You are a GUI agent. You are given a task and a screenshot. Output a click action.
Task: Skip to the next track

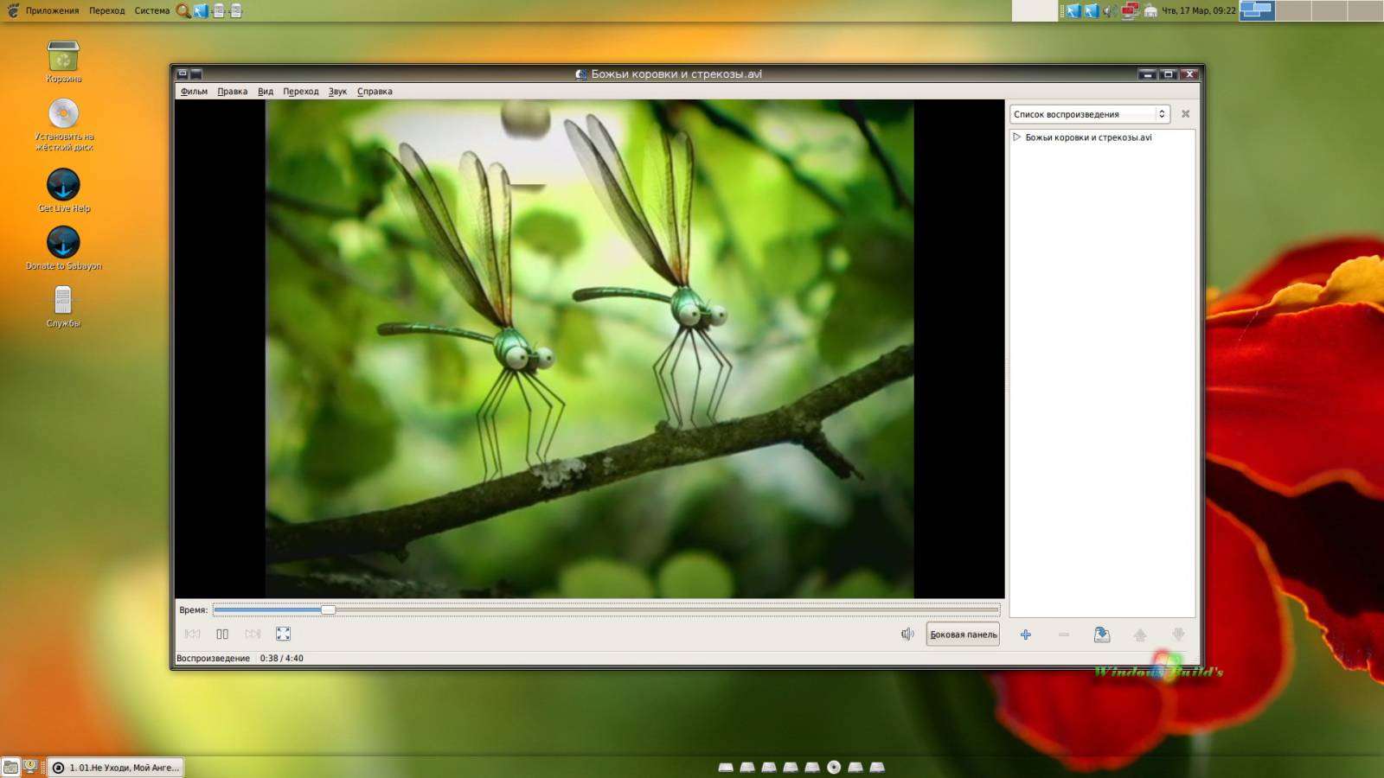pyautogui.click(x=253, y=634)
